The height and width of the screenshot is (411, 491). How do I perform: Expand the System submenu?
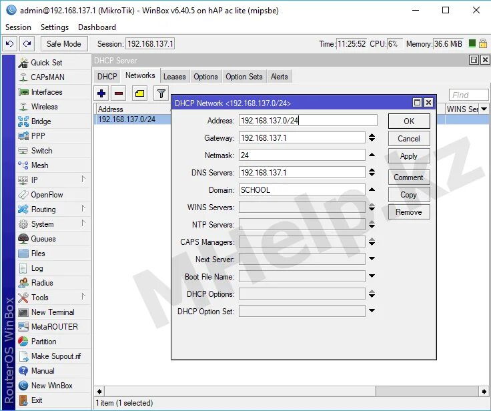[83, 224]
